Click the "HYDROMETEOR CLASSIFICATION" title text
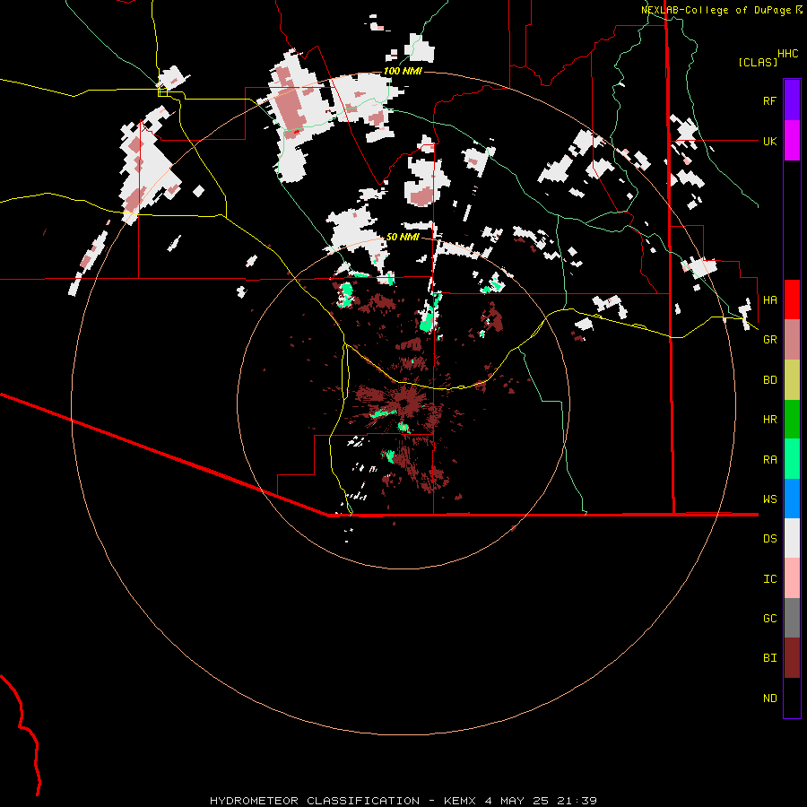Viewport: 807px width, 807px height. click(315, 801)
